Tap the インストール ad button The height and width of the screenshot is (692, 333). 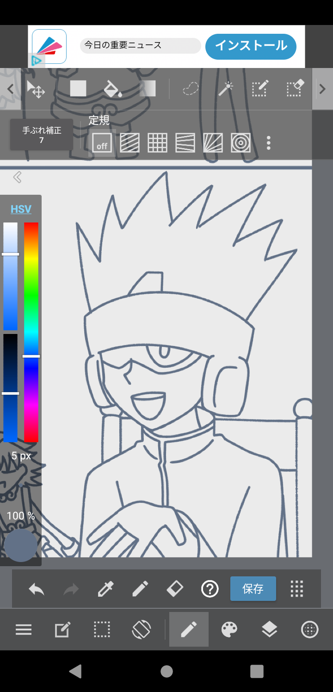(x=251, y=46)
